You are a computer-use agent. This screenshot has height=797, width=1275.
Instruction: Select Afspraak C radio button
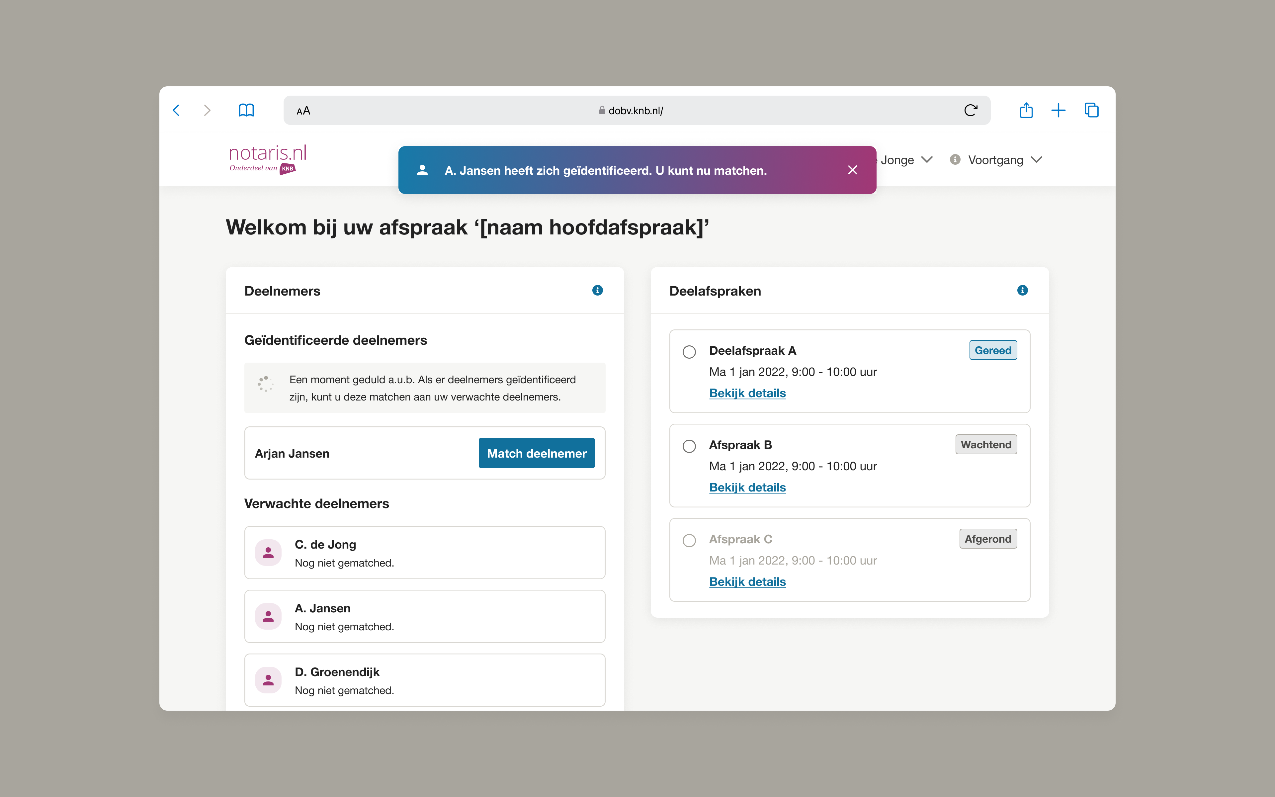tap(689, 540)
